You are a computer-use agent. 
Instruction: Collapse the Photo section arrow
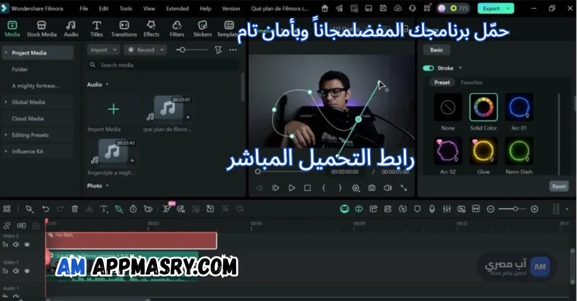[x=108, y=185]
